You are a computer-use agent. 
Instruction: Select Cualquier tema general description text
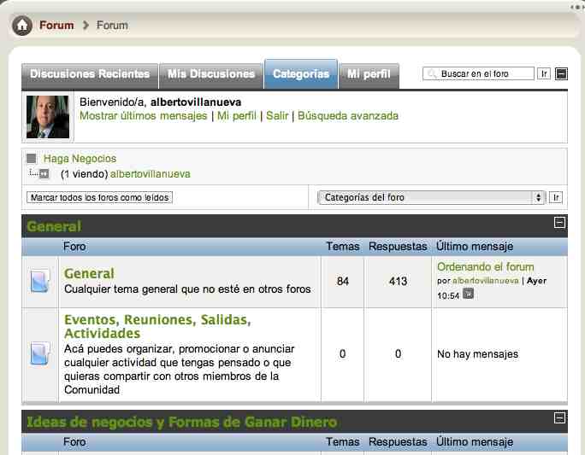(187, 289)
